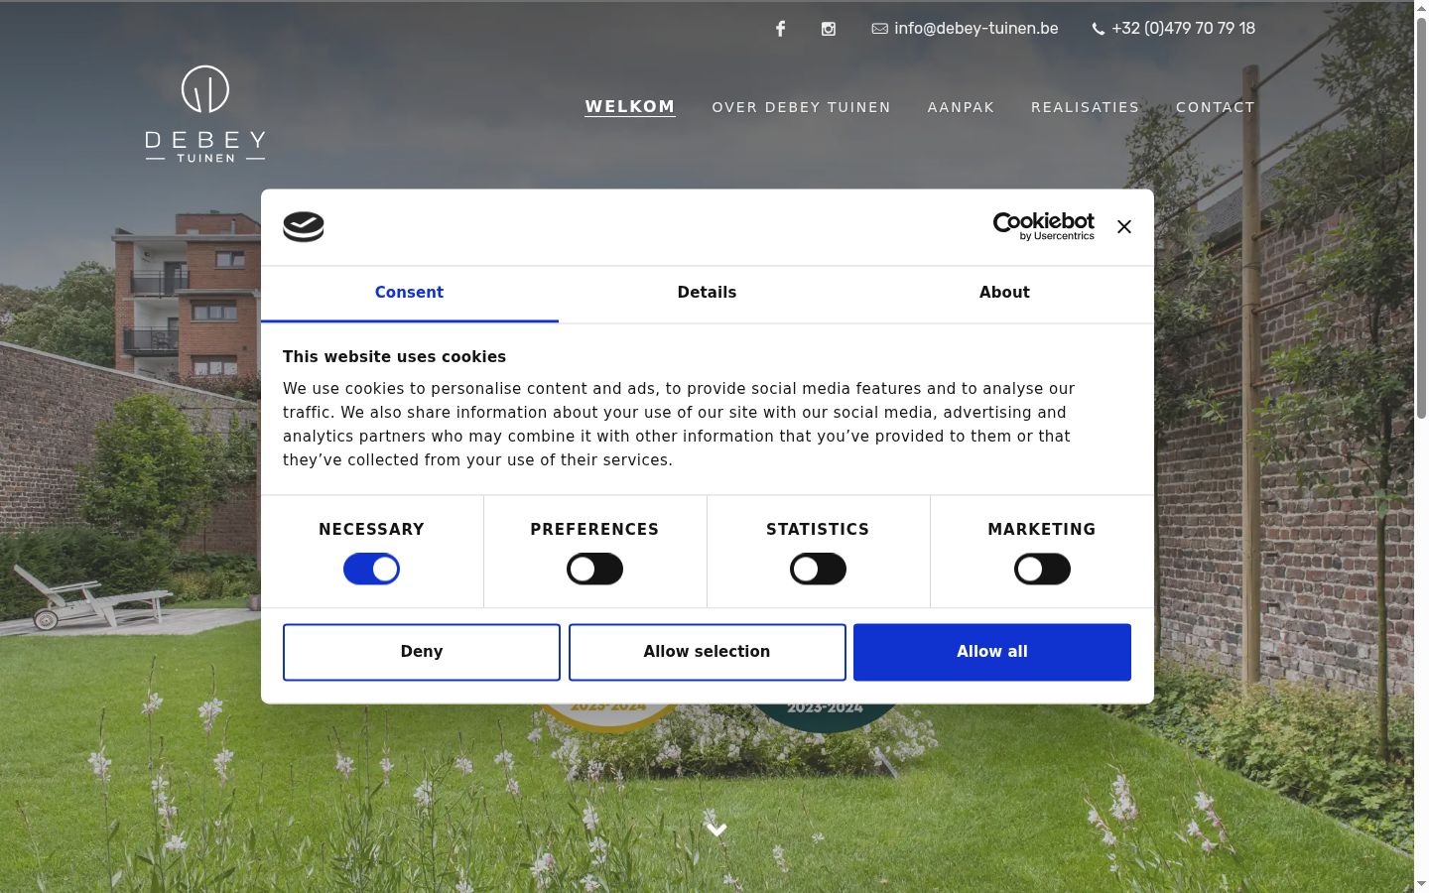Click the page vertical scrollbar thumb
Screen dimensions: 1429x893
click(x=1421, y=216)
